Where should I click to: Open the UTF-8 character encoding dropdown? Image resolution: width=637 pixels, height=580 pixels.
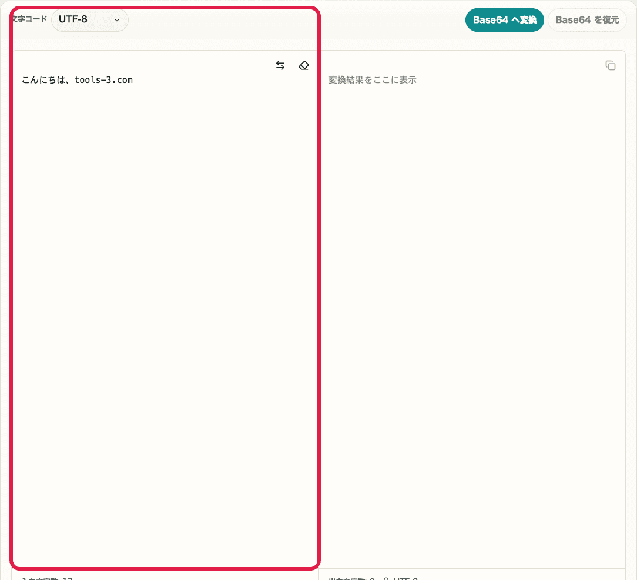tap(89, 20)
